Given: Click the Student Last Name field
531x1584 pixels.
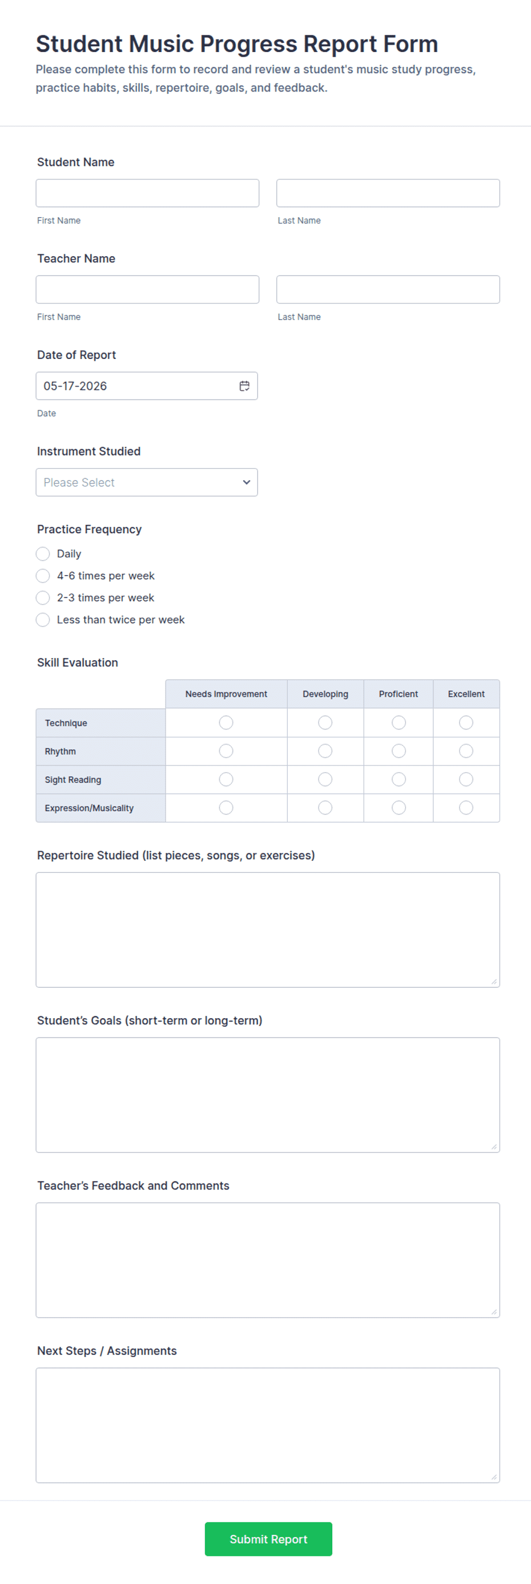Looking at the screenshot, I should pyautogui.click(x=388, y=193).
